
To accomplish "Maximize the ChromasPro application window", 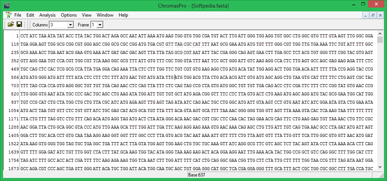I will (363, 5).
